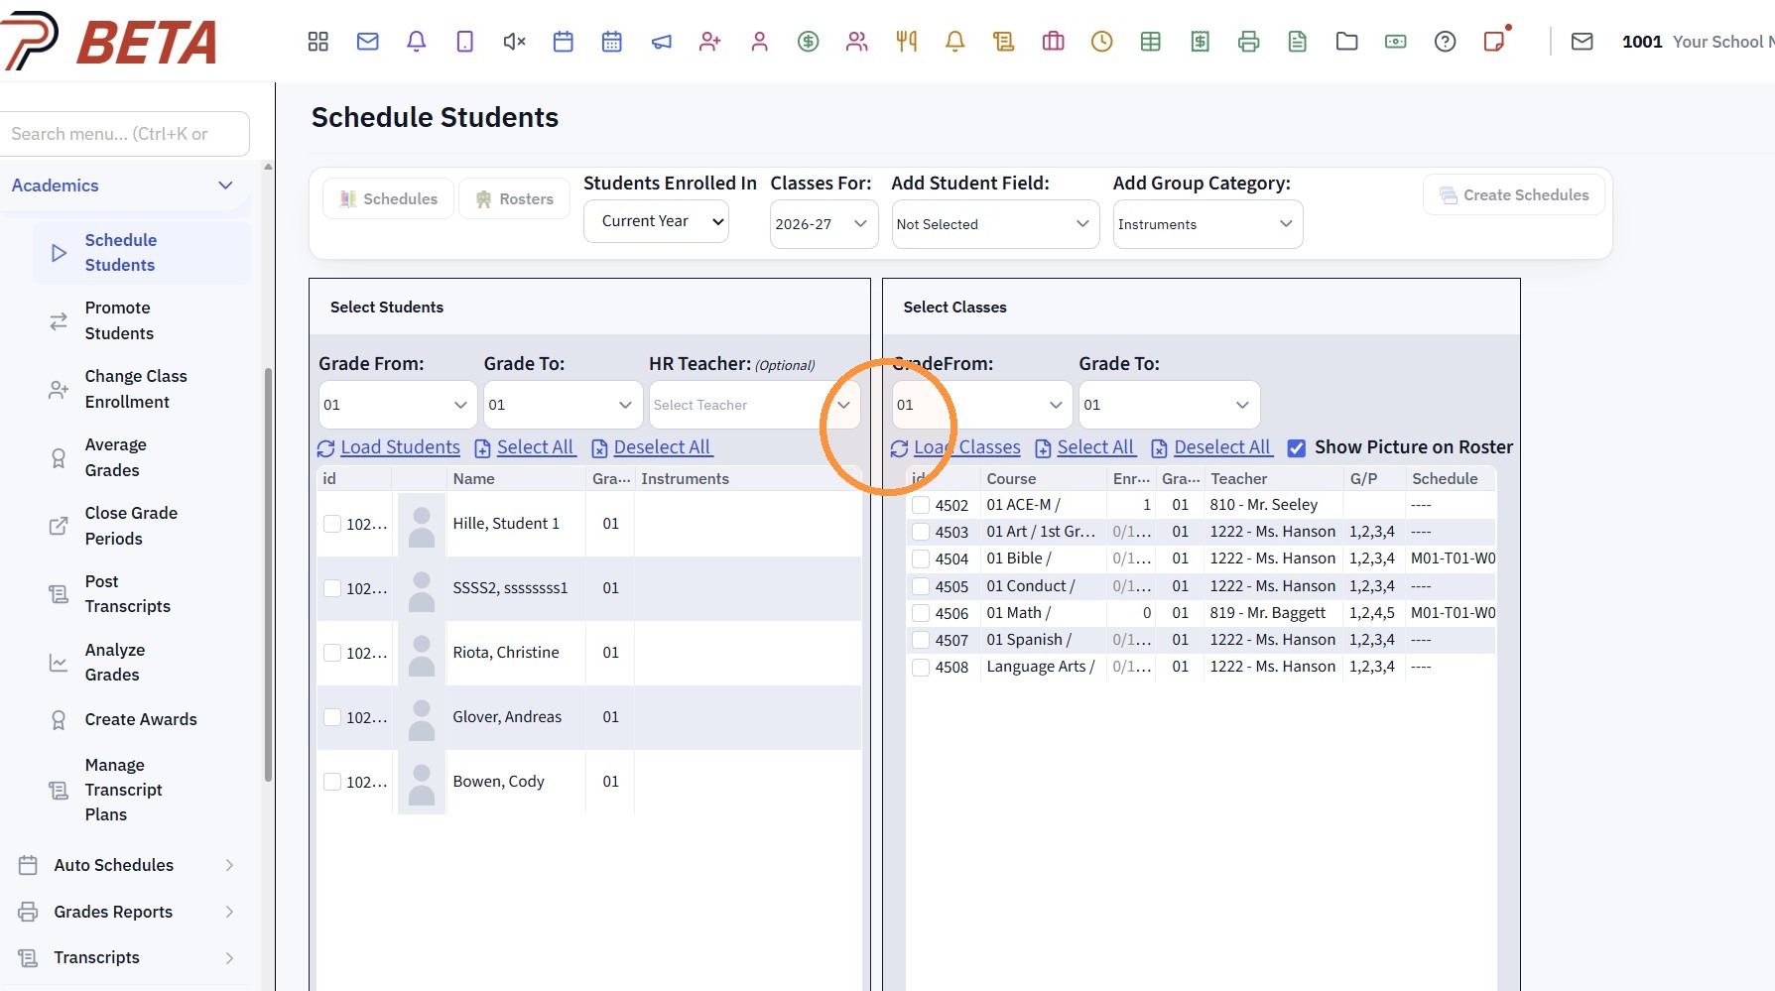Click the purple bell icon
This screenshot has height=991, width=1775.
[x=416, y=42]
